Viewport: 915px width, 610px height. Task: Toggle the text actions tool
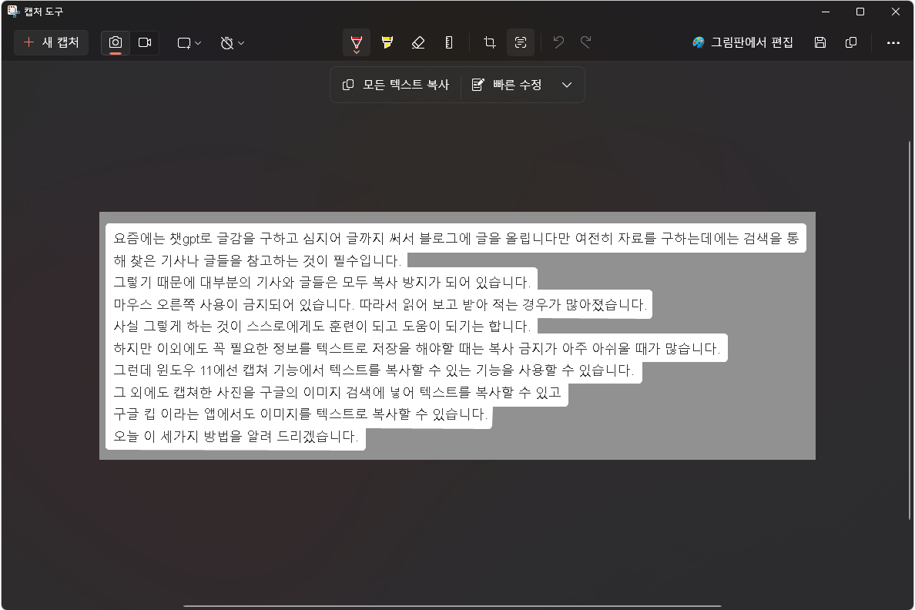521,42
